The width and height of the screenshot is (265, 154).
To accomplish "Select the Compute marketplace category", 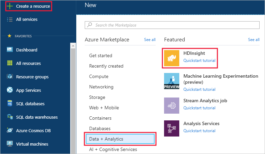I will click(x=99, y=76).
